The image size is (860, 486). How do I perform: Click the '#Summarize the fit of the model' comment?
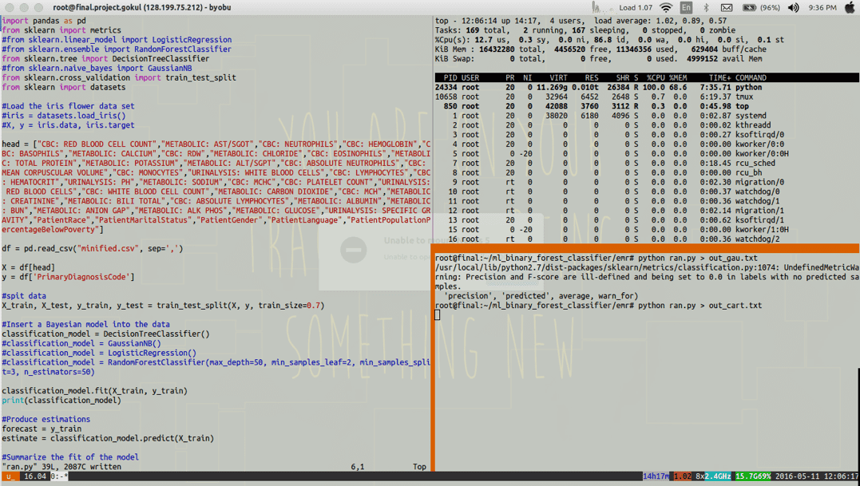(70, 457)
